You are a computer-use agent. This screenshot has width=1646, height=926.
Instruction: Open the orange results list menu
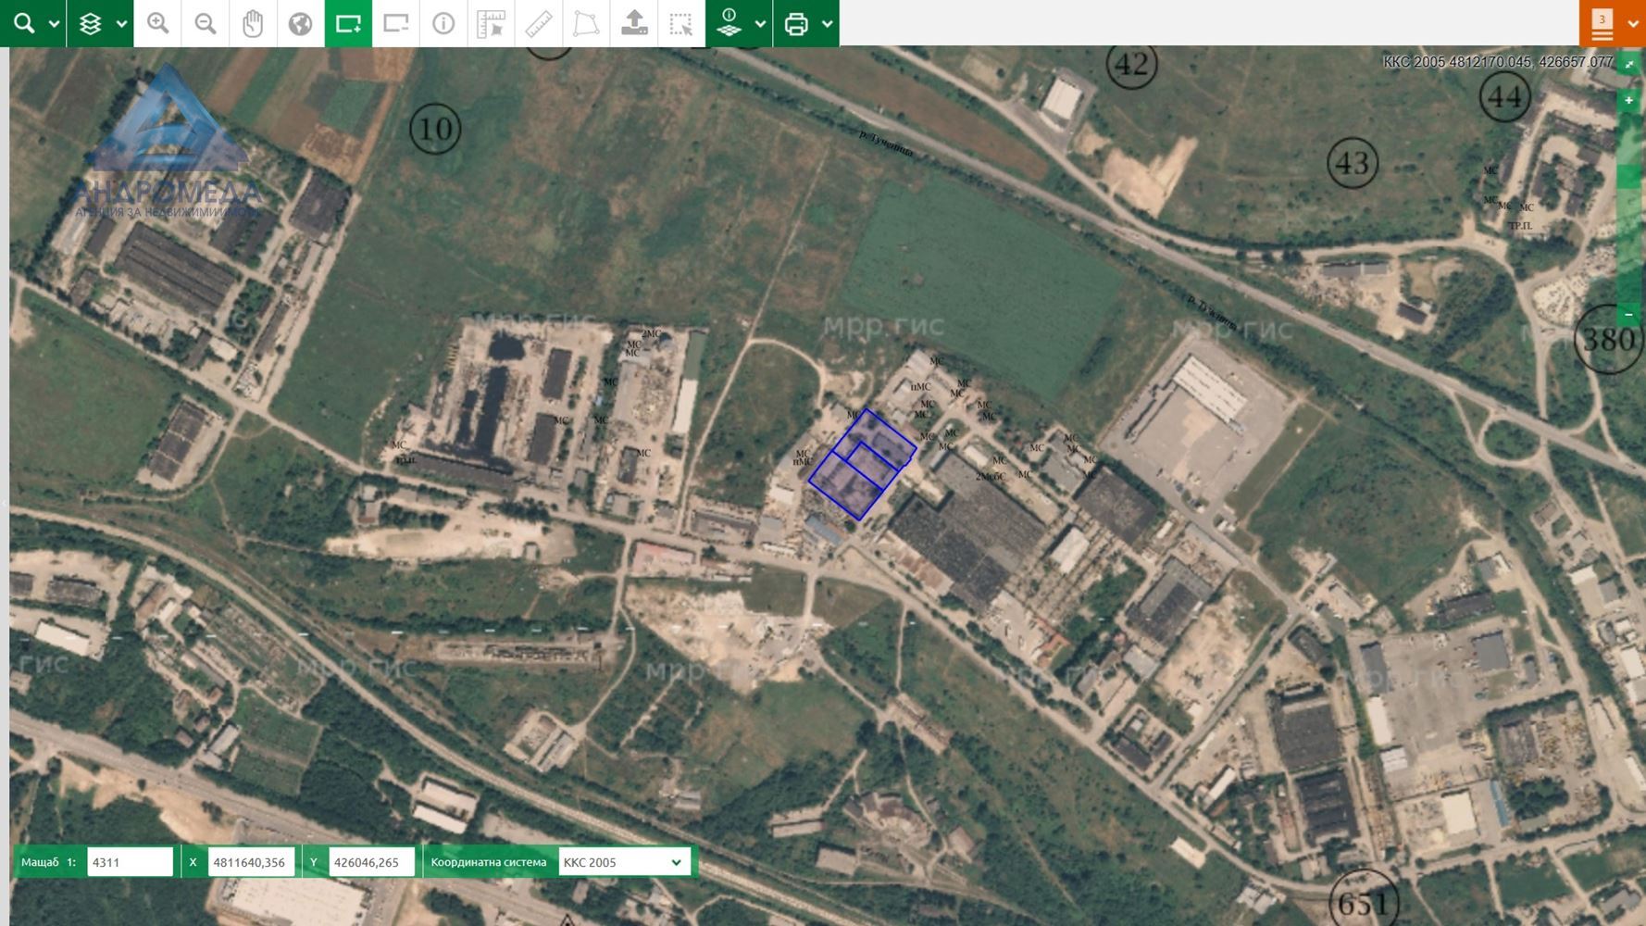pos(1602,23)
